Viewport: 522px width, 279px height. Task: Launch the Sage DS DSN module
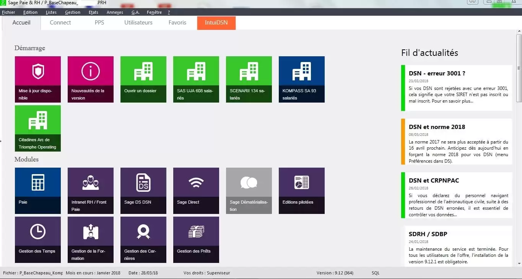point(143,190)
